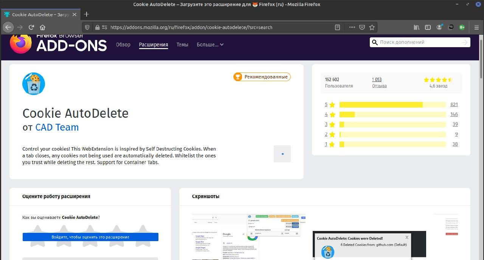Filter reviews by 5 stars link
The image size is (484, 260).
coord(330,105)
